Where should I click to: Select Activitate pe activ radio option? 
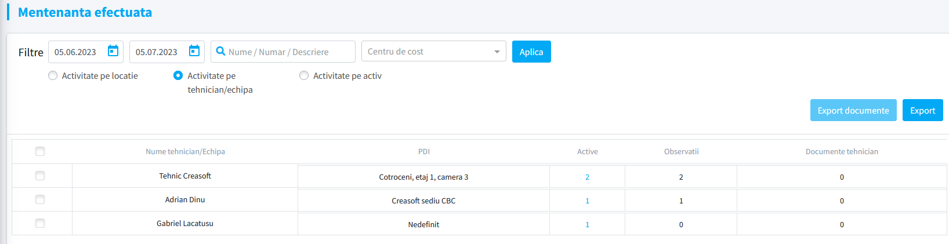coord(304,75)
